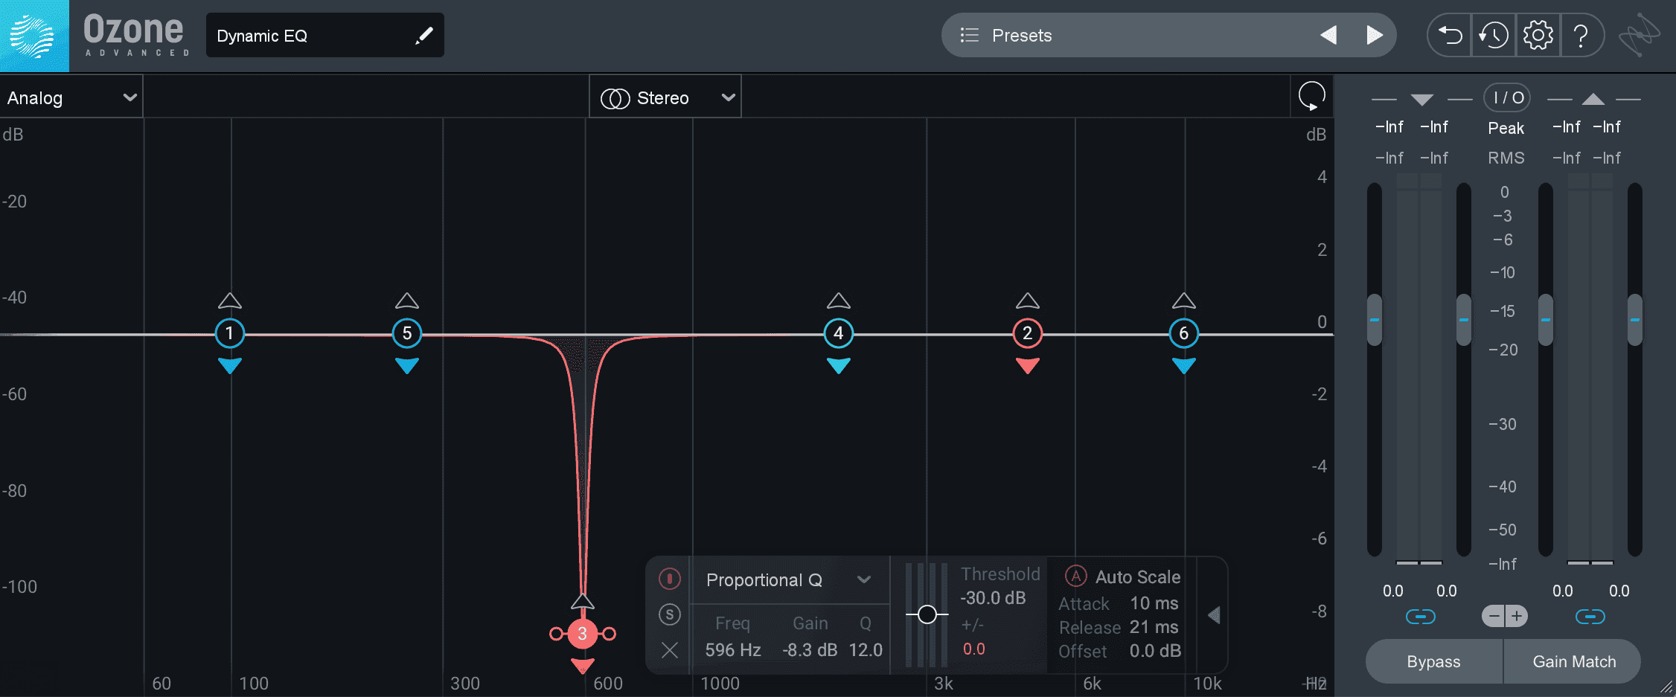Select the active band node 3

pyautogui.click(x=583, y=634)
